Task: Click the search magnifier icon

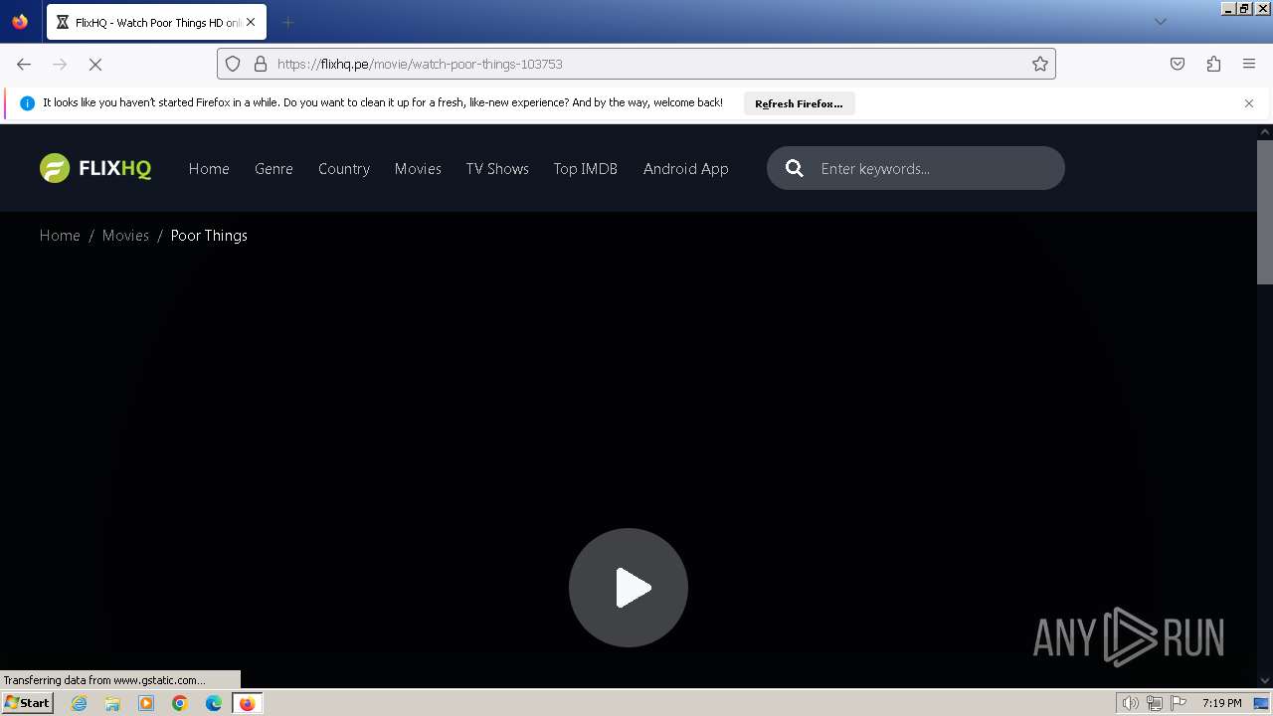Action: click(x=795, y=168)
